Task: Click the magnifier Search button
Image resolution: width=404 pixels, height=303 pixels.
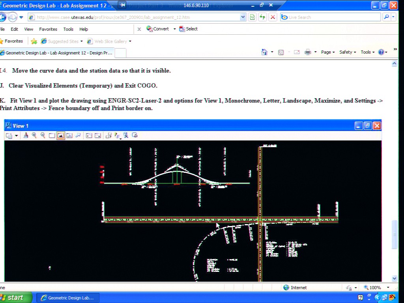Action: coord(386,17)
